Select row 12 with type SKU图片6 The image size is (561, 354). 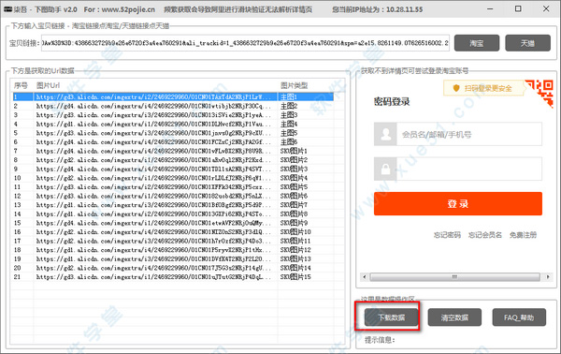point(173,196)
